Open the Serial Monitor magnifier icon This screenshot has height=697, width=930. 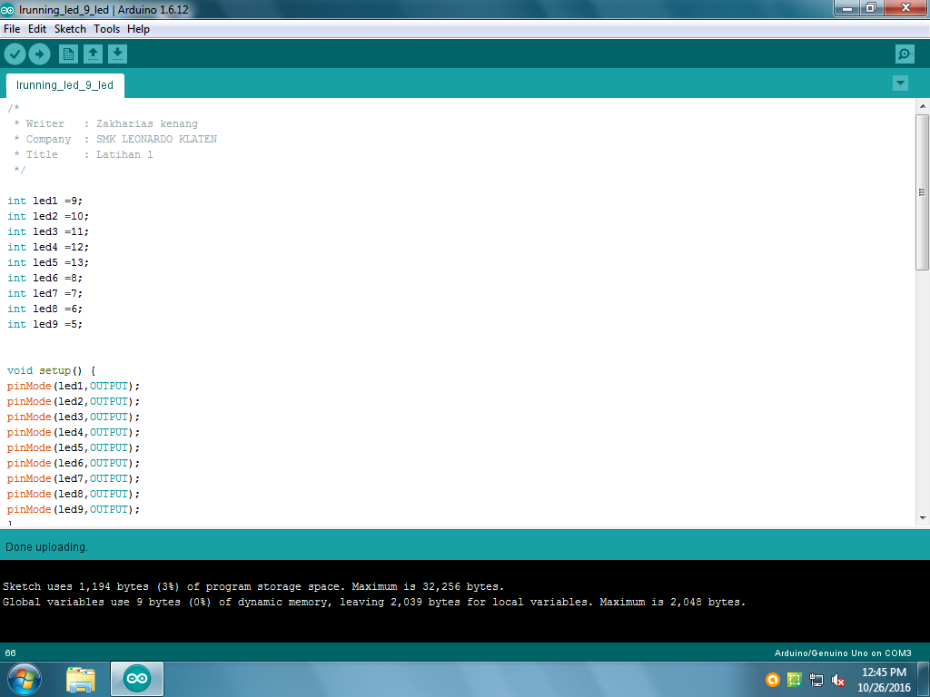point(905,54)
